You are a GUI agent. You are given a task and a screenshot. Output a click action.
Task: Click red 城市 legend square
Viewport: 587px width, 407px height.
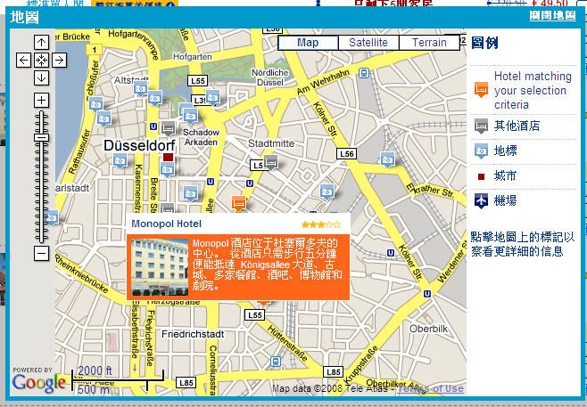point(481,176)
